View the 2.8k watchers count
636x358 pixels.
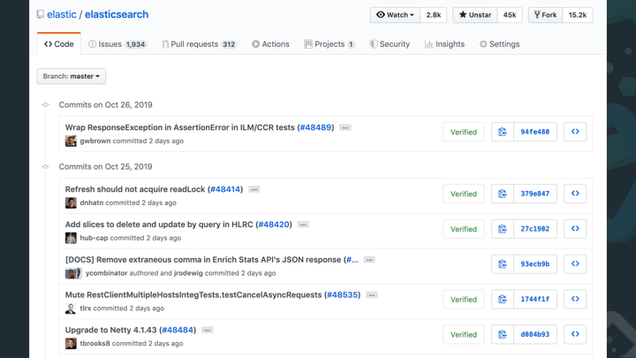pos(434,15)
